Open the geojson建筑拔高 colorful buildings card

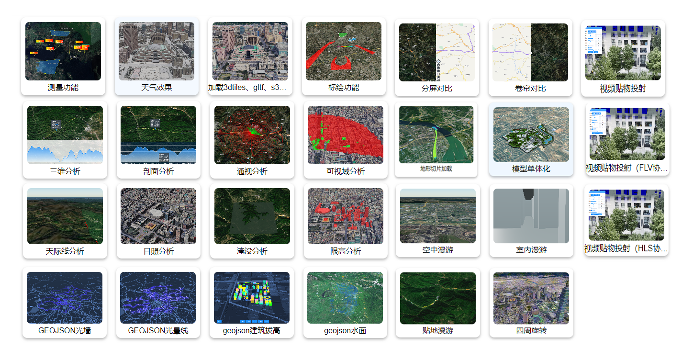[251, 298]
